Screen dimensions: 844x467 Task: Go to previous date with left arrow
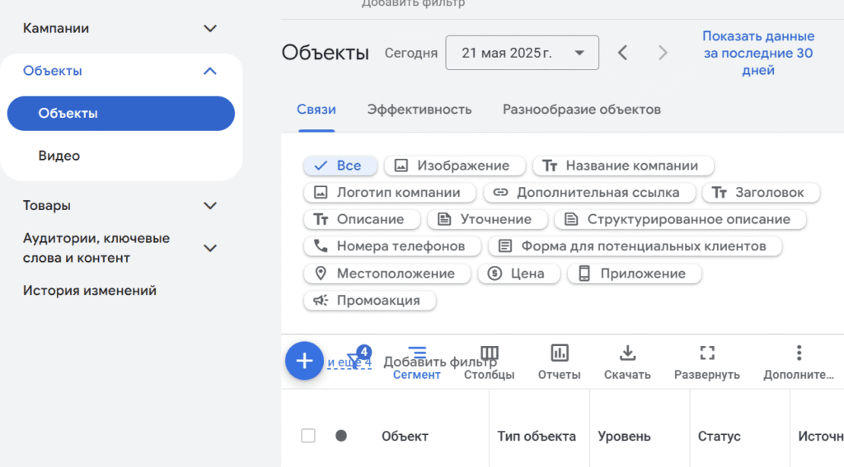tap(623, 53)
